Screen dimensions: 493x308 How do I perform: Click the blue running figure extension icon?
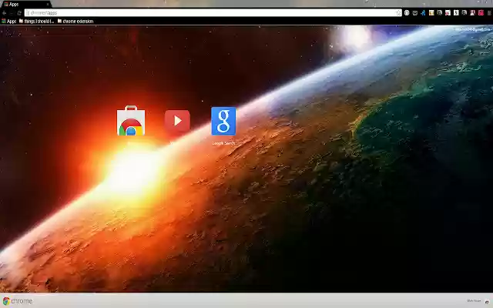(423, 13)
